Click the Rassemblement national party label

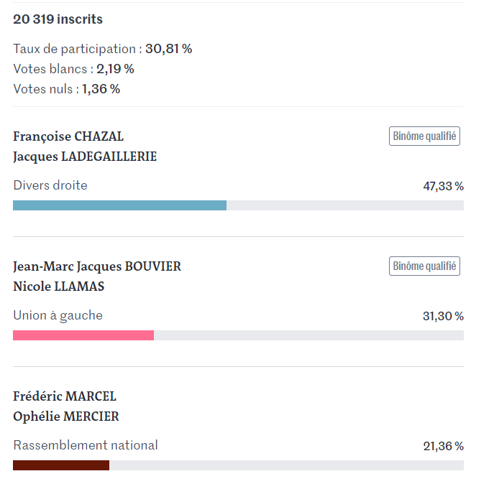tap(86, 445)
